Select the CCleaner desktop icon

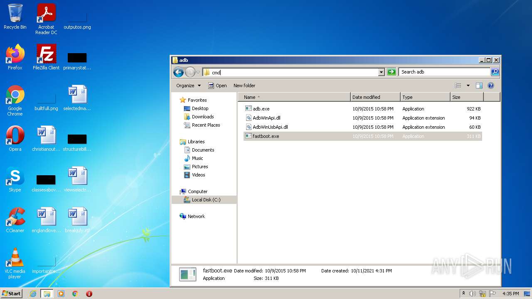click(15, 220)
